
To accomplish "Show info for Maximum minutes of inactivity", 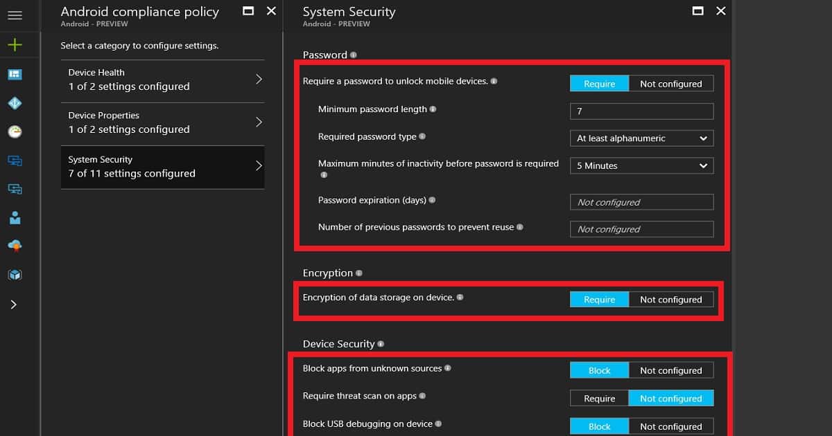I will (x=323, y=175).
